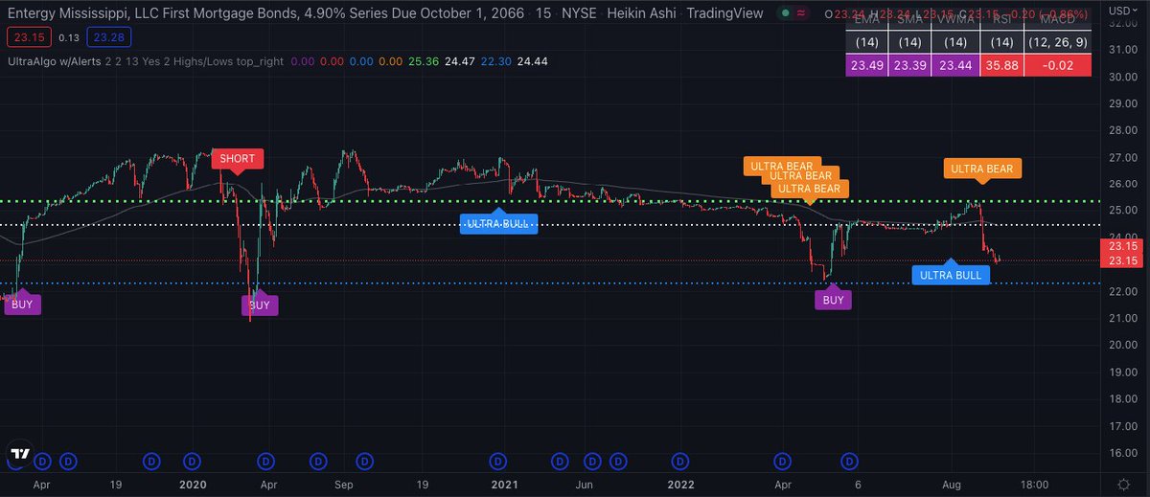Click the MACD value -0.02 cell
This screenshot has width=1150, height=497.
point(1056,65)
